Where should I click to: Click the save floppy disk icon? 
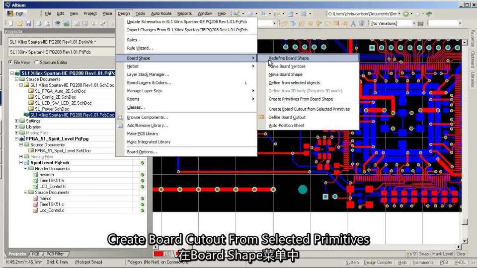[x=28, y=23]
